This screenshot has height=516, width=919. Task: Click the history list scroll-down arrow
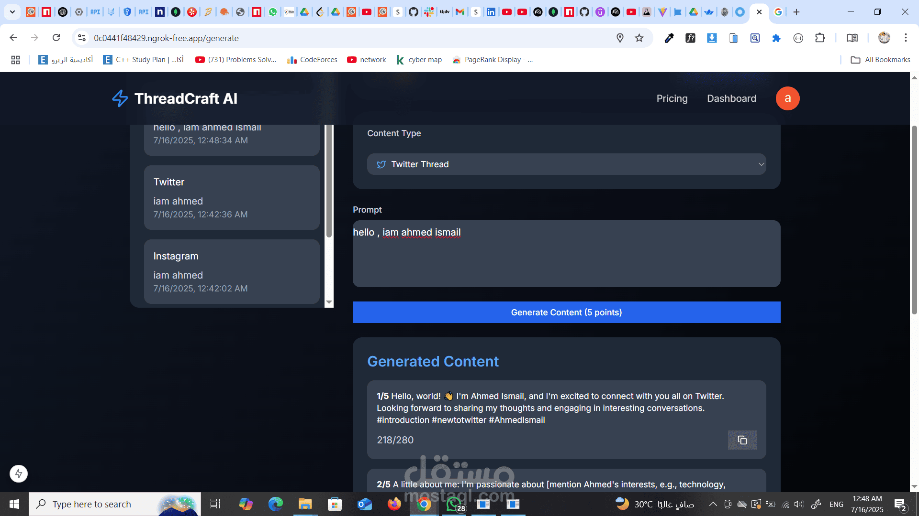tap(329, 302)
